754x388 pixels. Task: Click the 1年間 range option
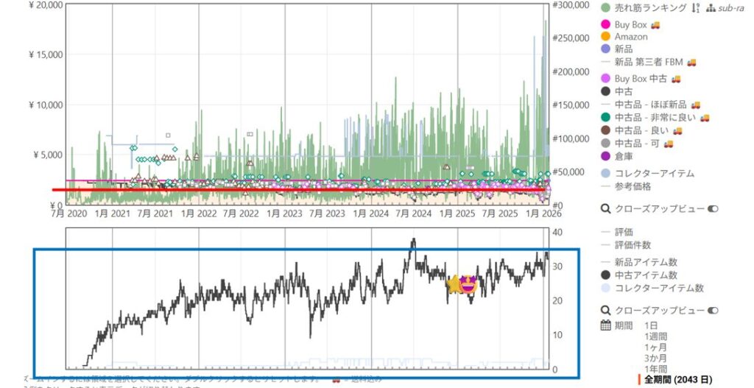(655, 369)
